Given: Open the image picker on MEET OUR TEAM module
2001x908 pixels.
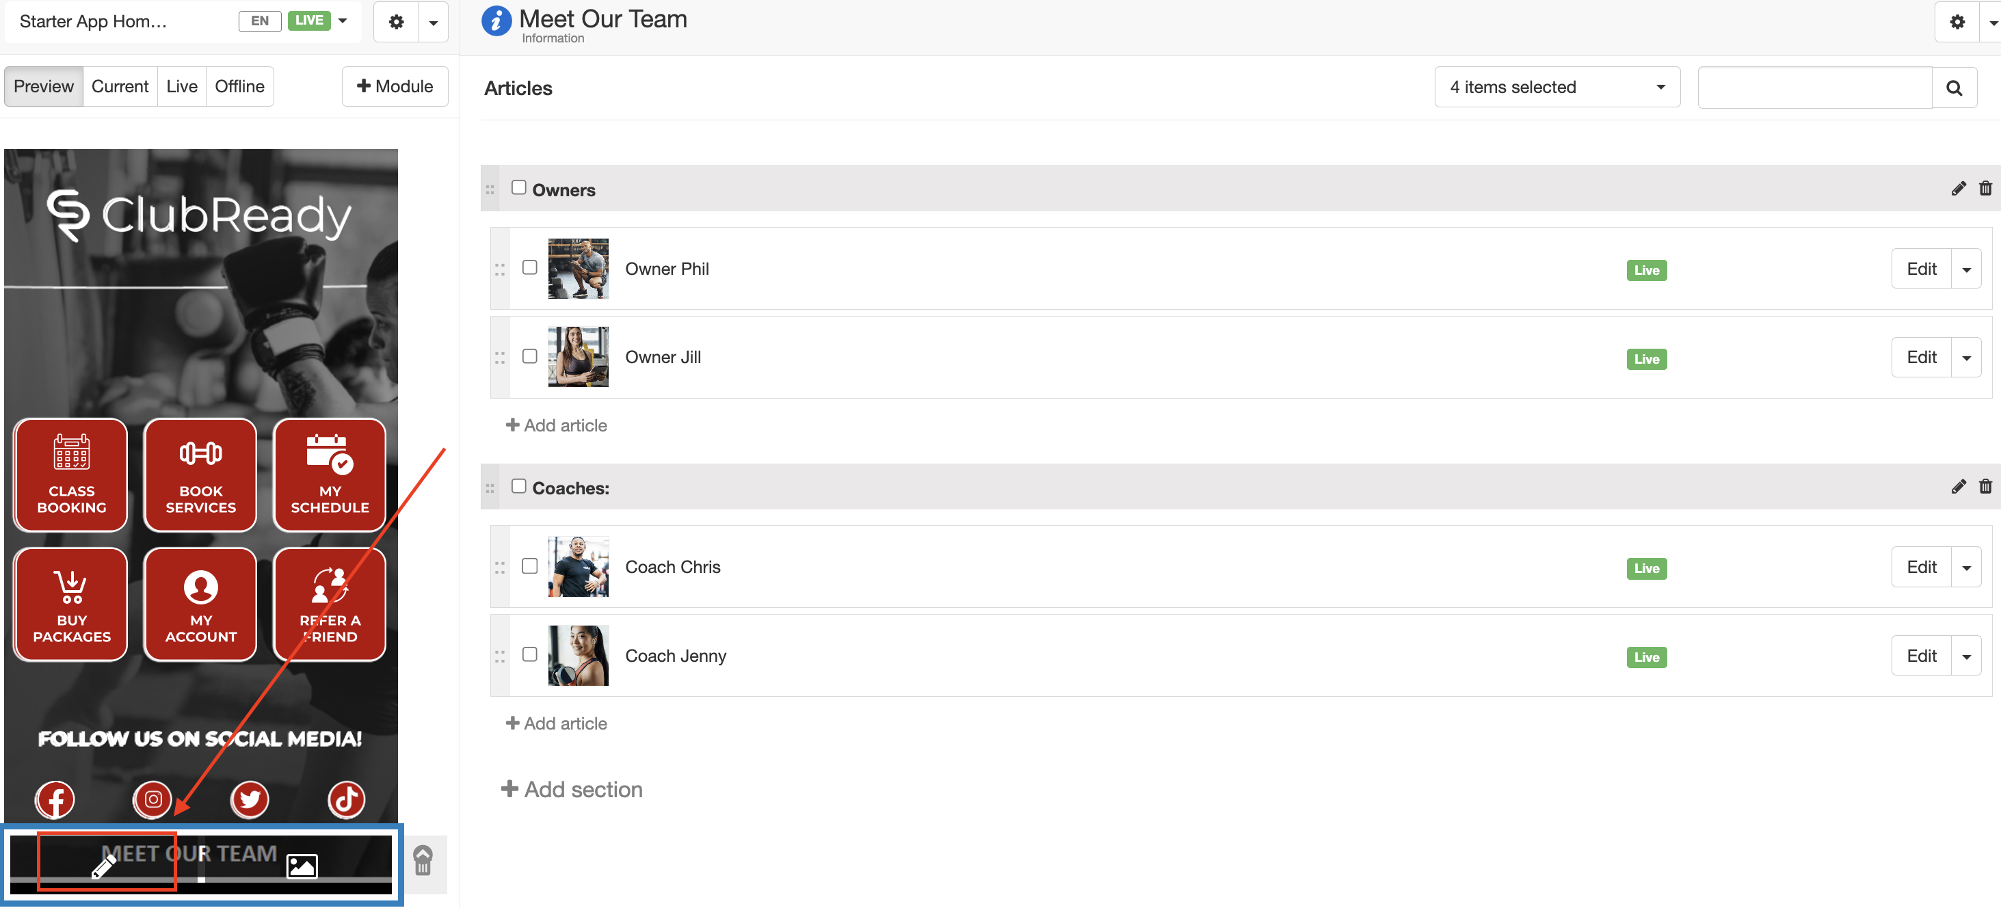Looking at the screenshot, I should 303,867.
